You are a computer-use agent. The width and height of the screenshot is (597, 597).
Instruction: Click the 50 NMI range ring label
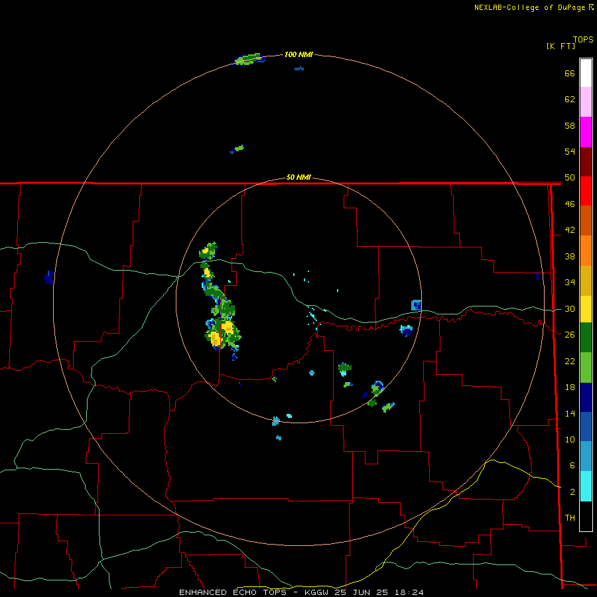[298, 177]
